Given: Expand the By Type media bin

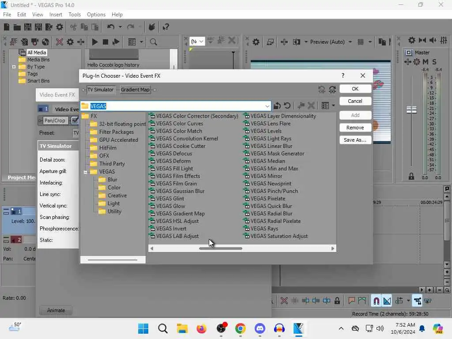Looking at the screenshot, I should pyautogui.click(x=14, y=67).
